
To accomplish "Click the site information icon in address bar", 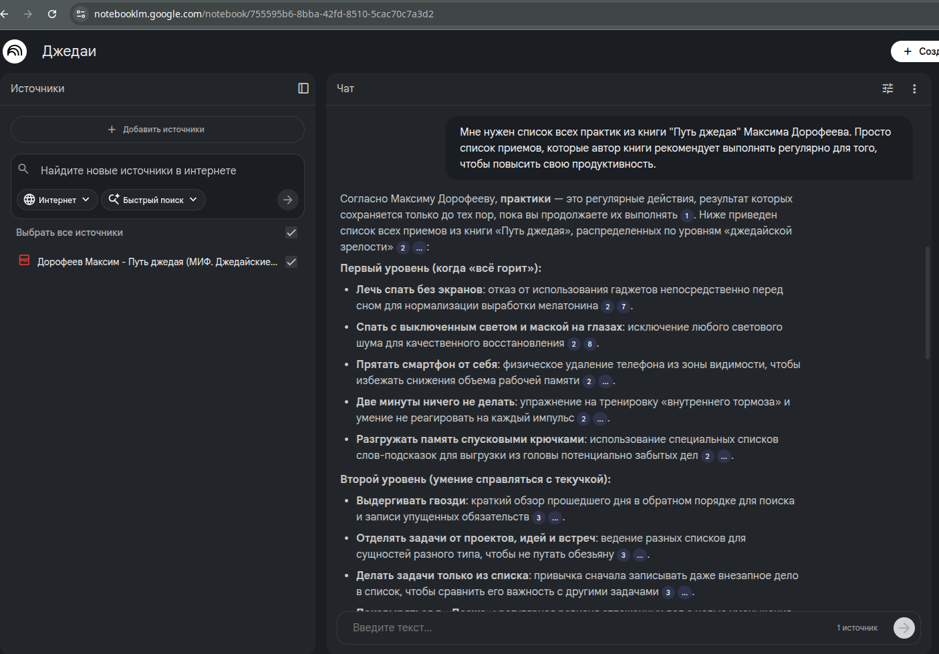I will [80, 14].
